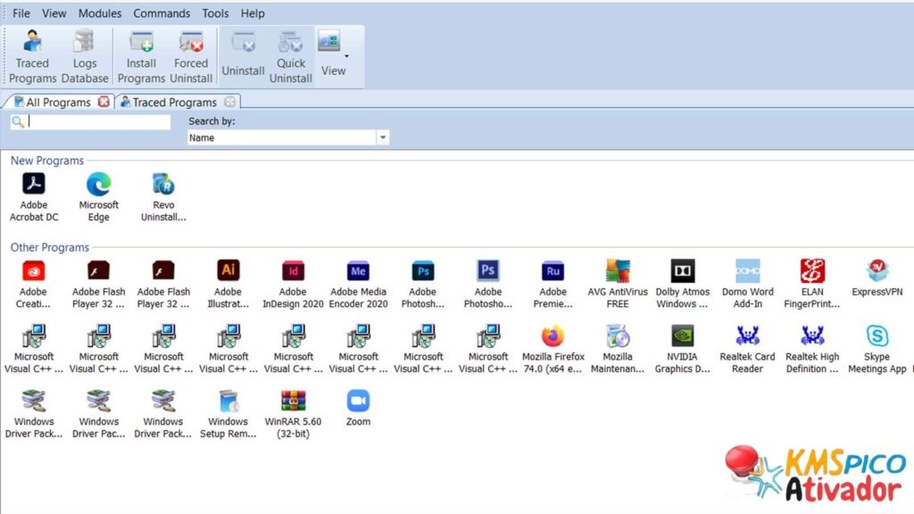
Task: Select the Realtek Card Reader program
Action: click(x=747, y=349)
